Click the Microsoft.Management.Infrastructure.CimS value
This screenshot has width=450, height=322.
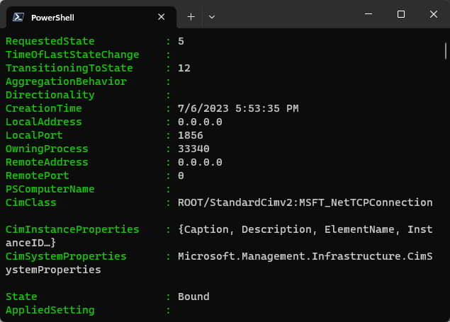click(x=305, y=256)
